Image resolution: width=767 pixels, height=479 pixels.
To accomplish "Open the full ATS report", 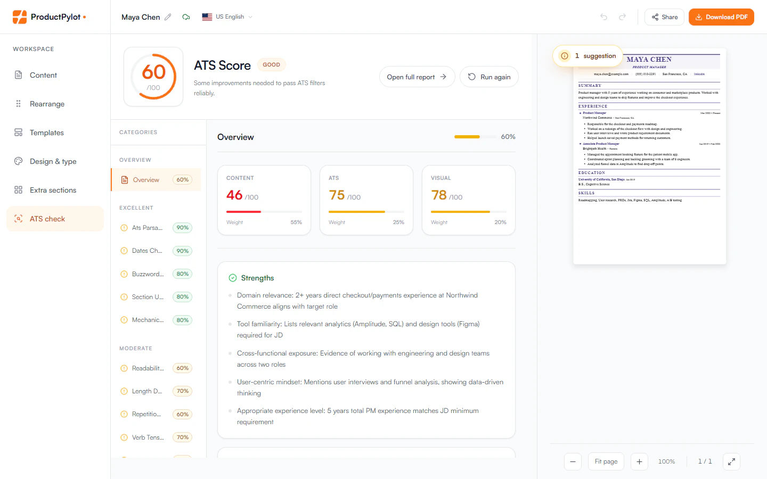I will coord(417,77).
